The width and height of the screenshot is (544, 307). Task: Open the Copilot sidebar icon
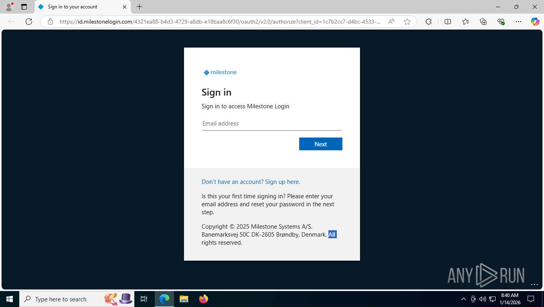click(535, 22)
